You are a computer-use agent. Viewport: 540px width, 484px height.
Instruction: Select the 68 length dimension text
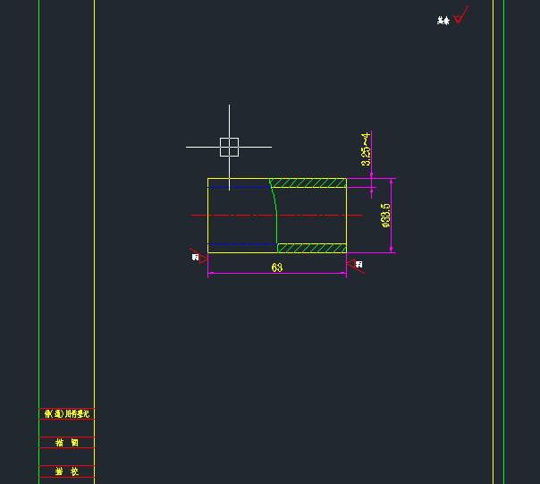pyautogui.click(x=277, y=267)
